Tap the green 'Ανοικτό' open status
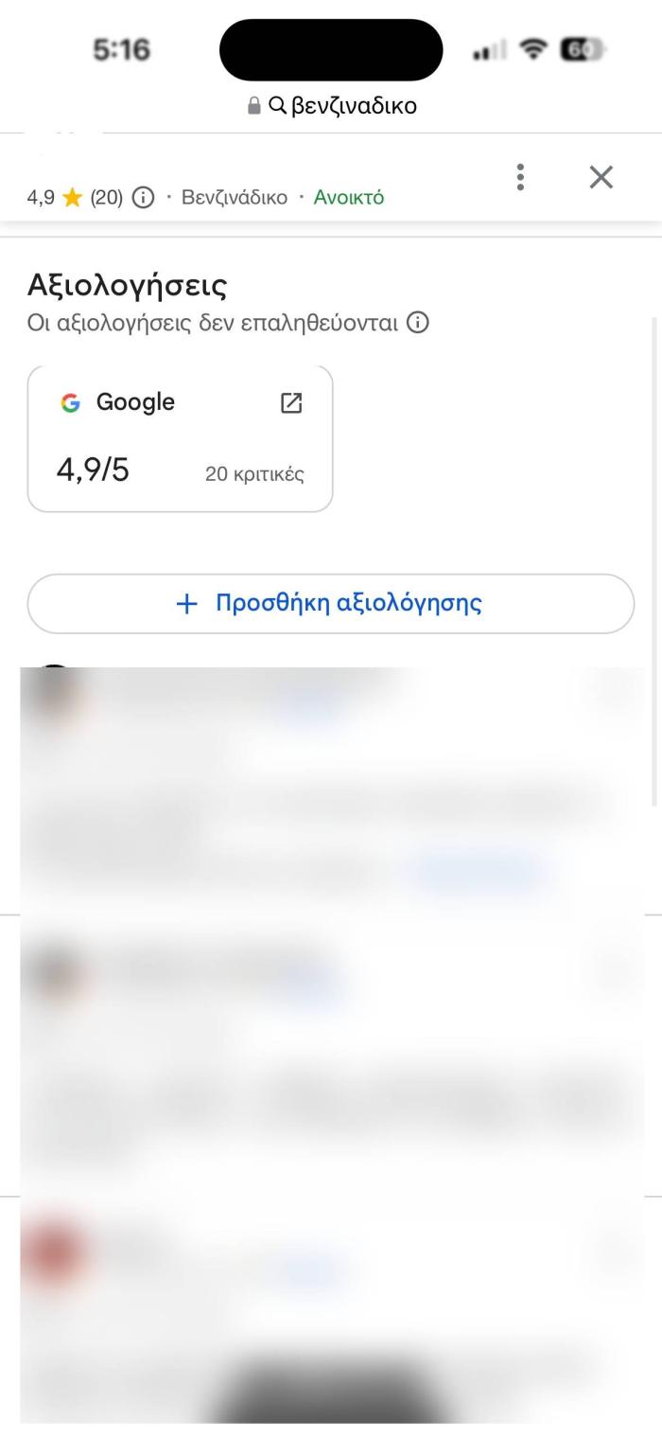662x1437 pixels. (x=349, y=198)
